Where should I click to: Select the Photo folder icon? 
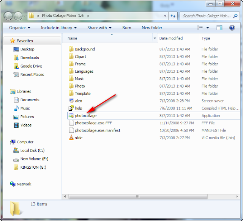pyautogui.click(x=71, y=86)
